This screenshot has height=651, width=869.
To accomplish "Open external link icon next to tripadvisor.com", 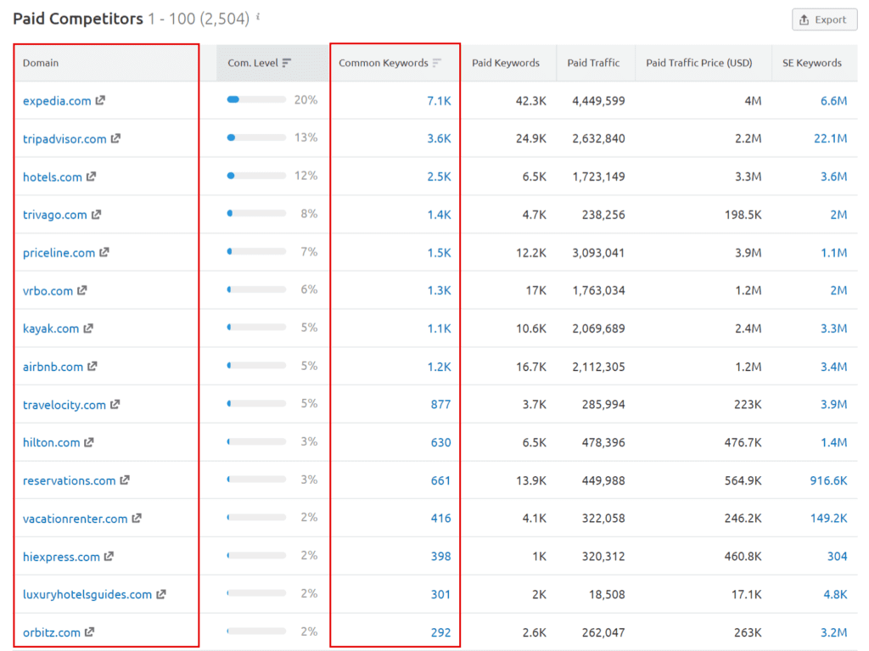I will pos(115,138).
